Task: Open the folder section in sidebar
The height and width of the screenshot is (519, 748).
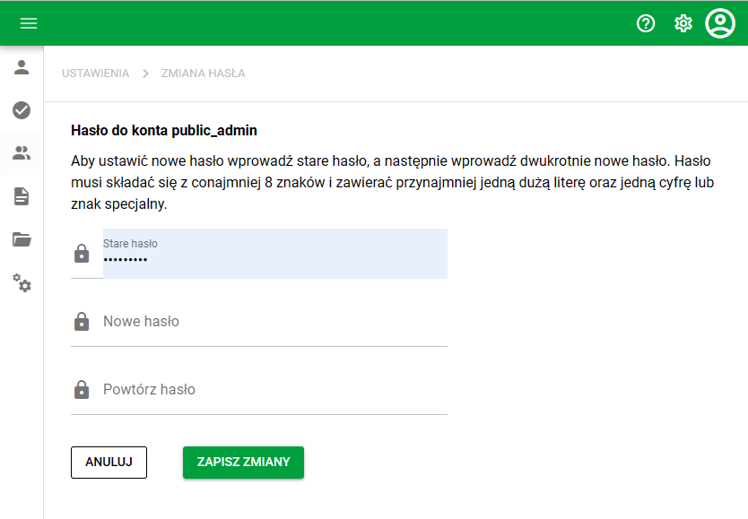Action: (22, 240)
